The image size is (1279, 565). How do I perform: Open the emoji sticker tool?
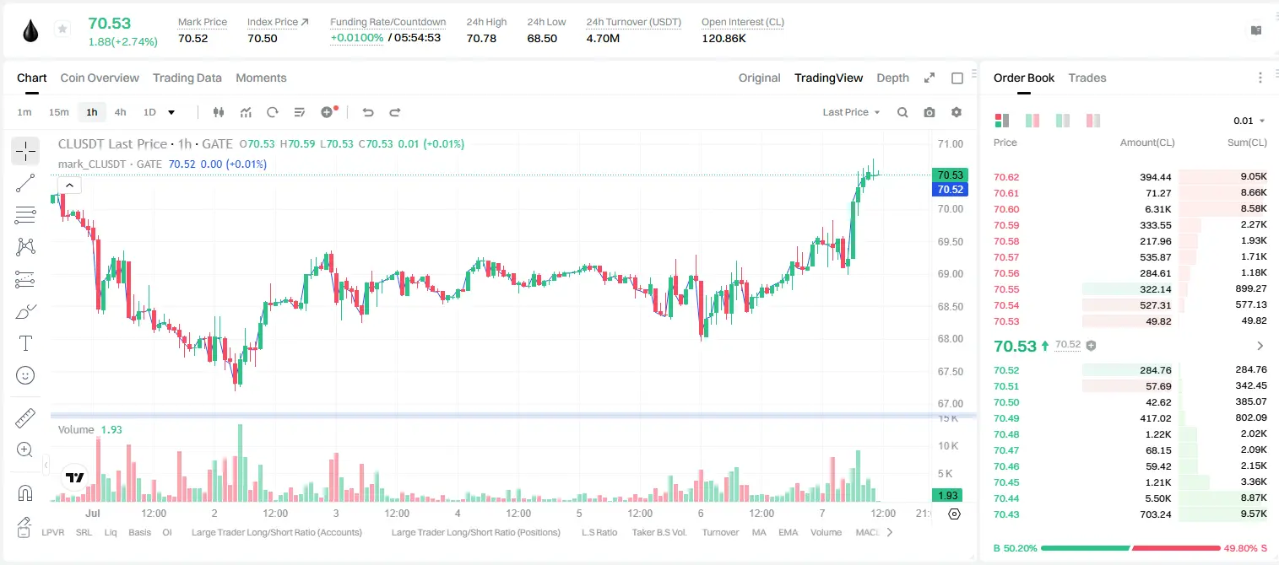point(25,375)
